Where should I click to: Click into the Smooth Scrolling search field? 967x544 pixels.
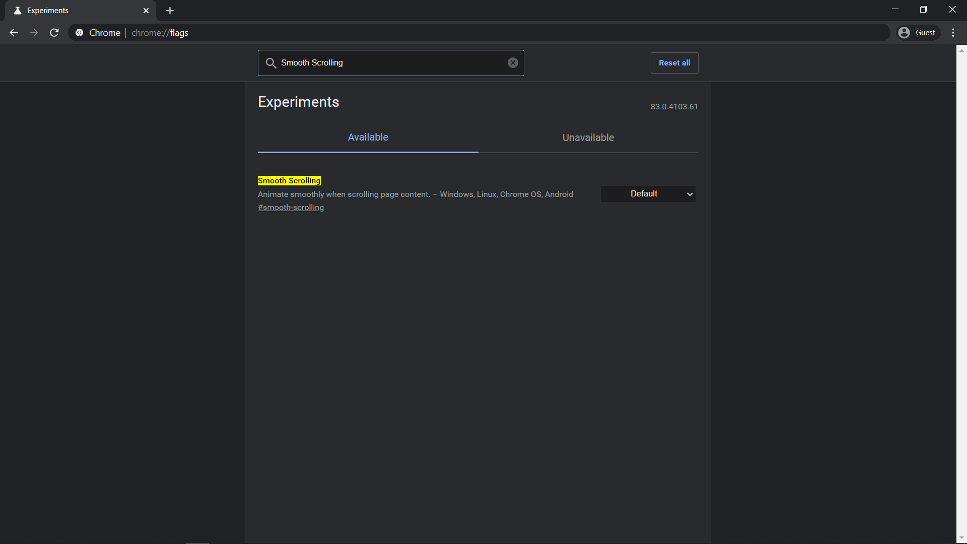point(391,63)
